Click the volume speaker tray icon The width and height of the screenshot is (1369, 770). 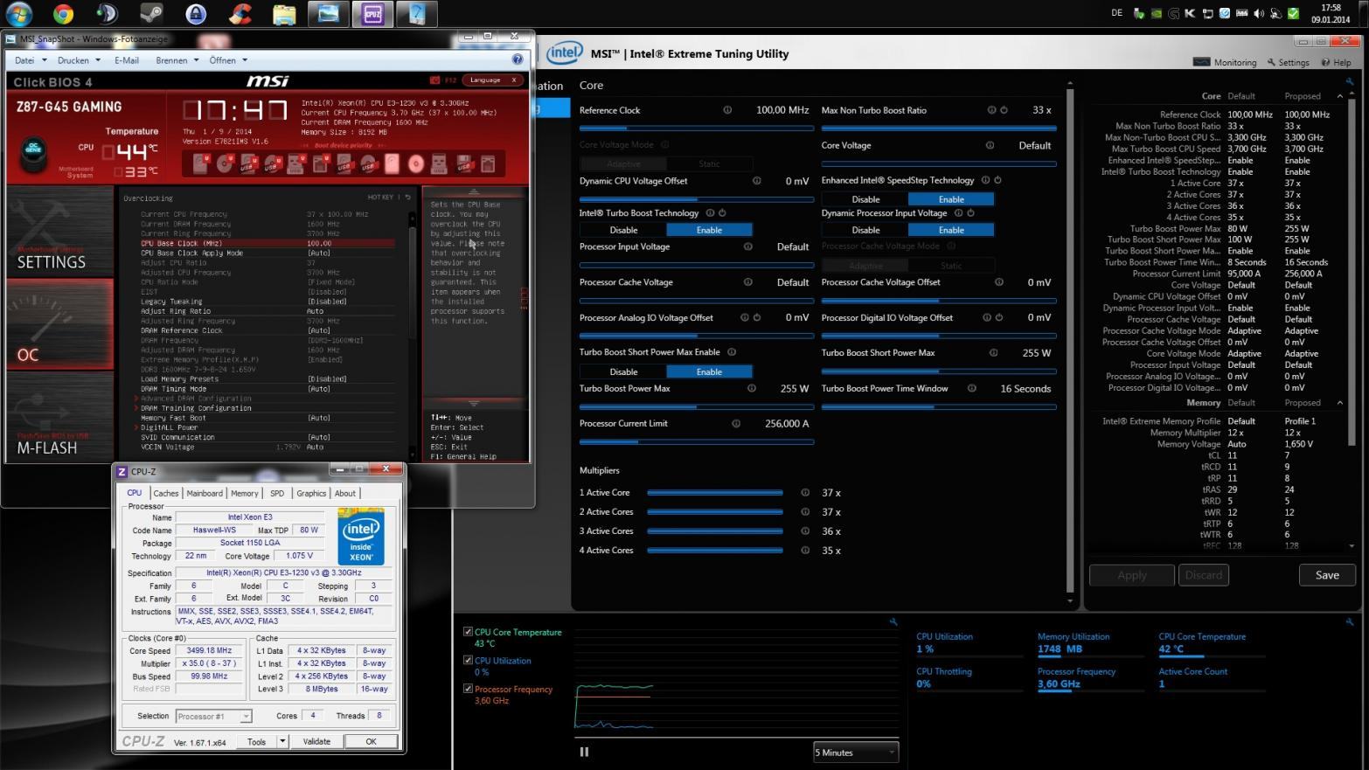click(1259, 13)
